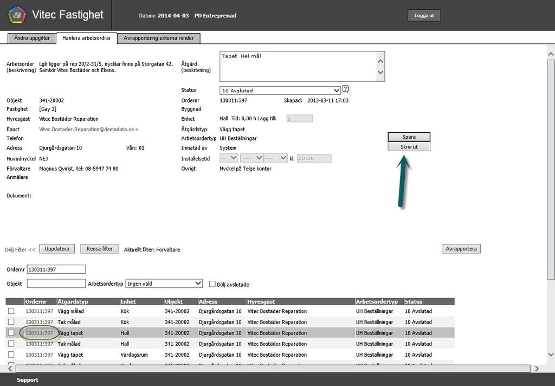Select the Hantera arbetsordrar tab
The height and width of the screenshot is (386, 555).
click(87, 38)
